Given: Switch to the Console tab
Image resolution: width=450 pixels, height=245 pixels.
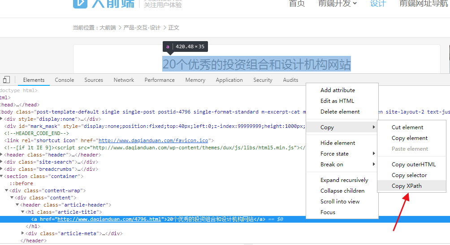Looking at the screenshot, I should (x=64, y=80).
